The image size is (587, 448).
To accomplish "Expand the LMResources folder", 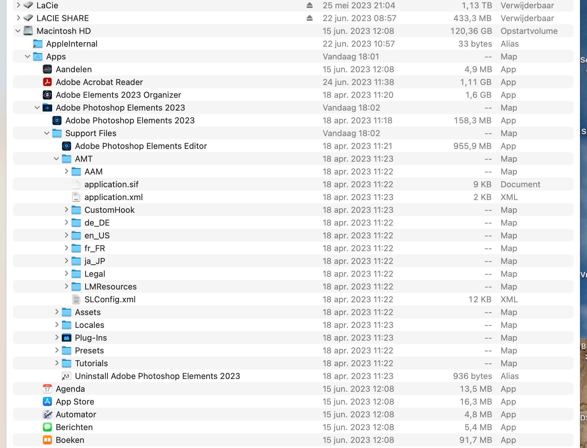I will tap(66, 286).
